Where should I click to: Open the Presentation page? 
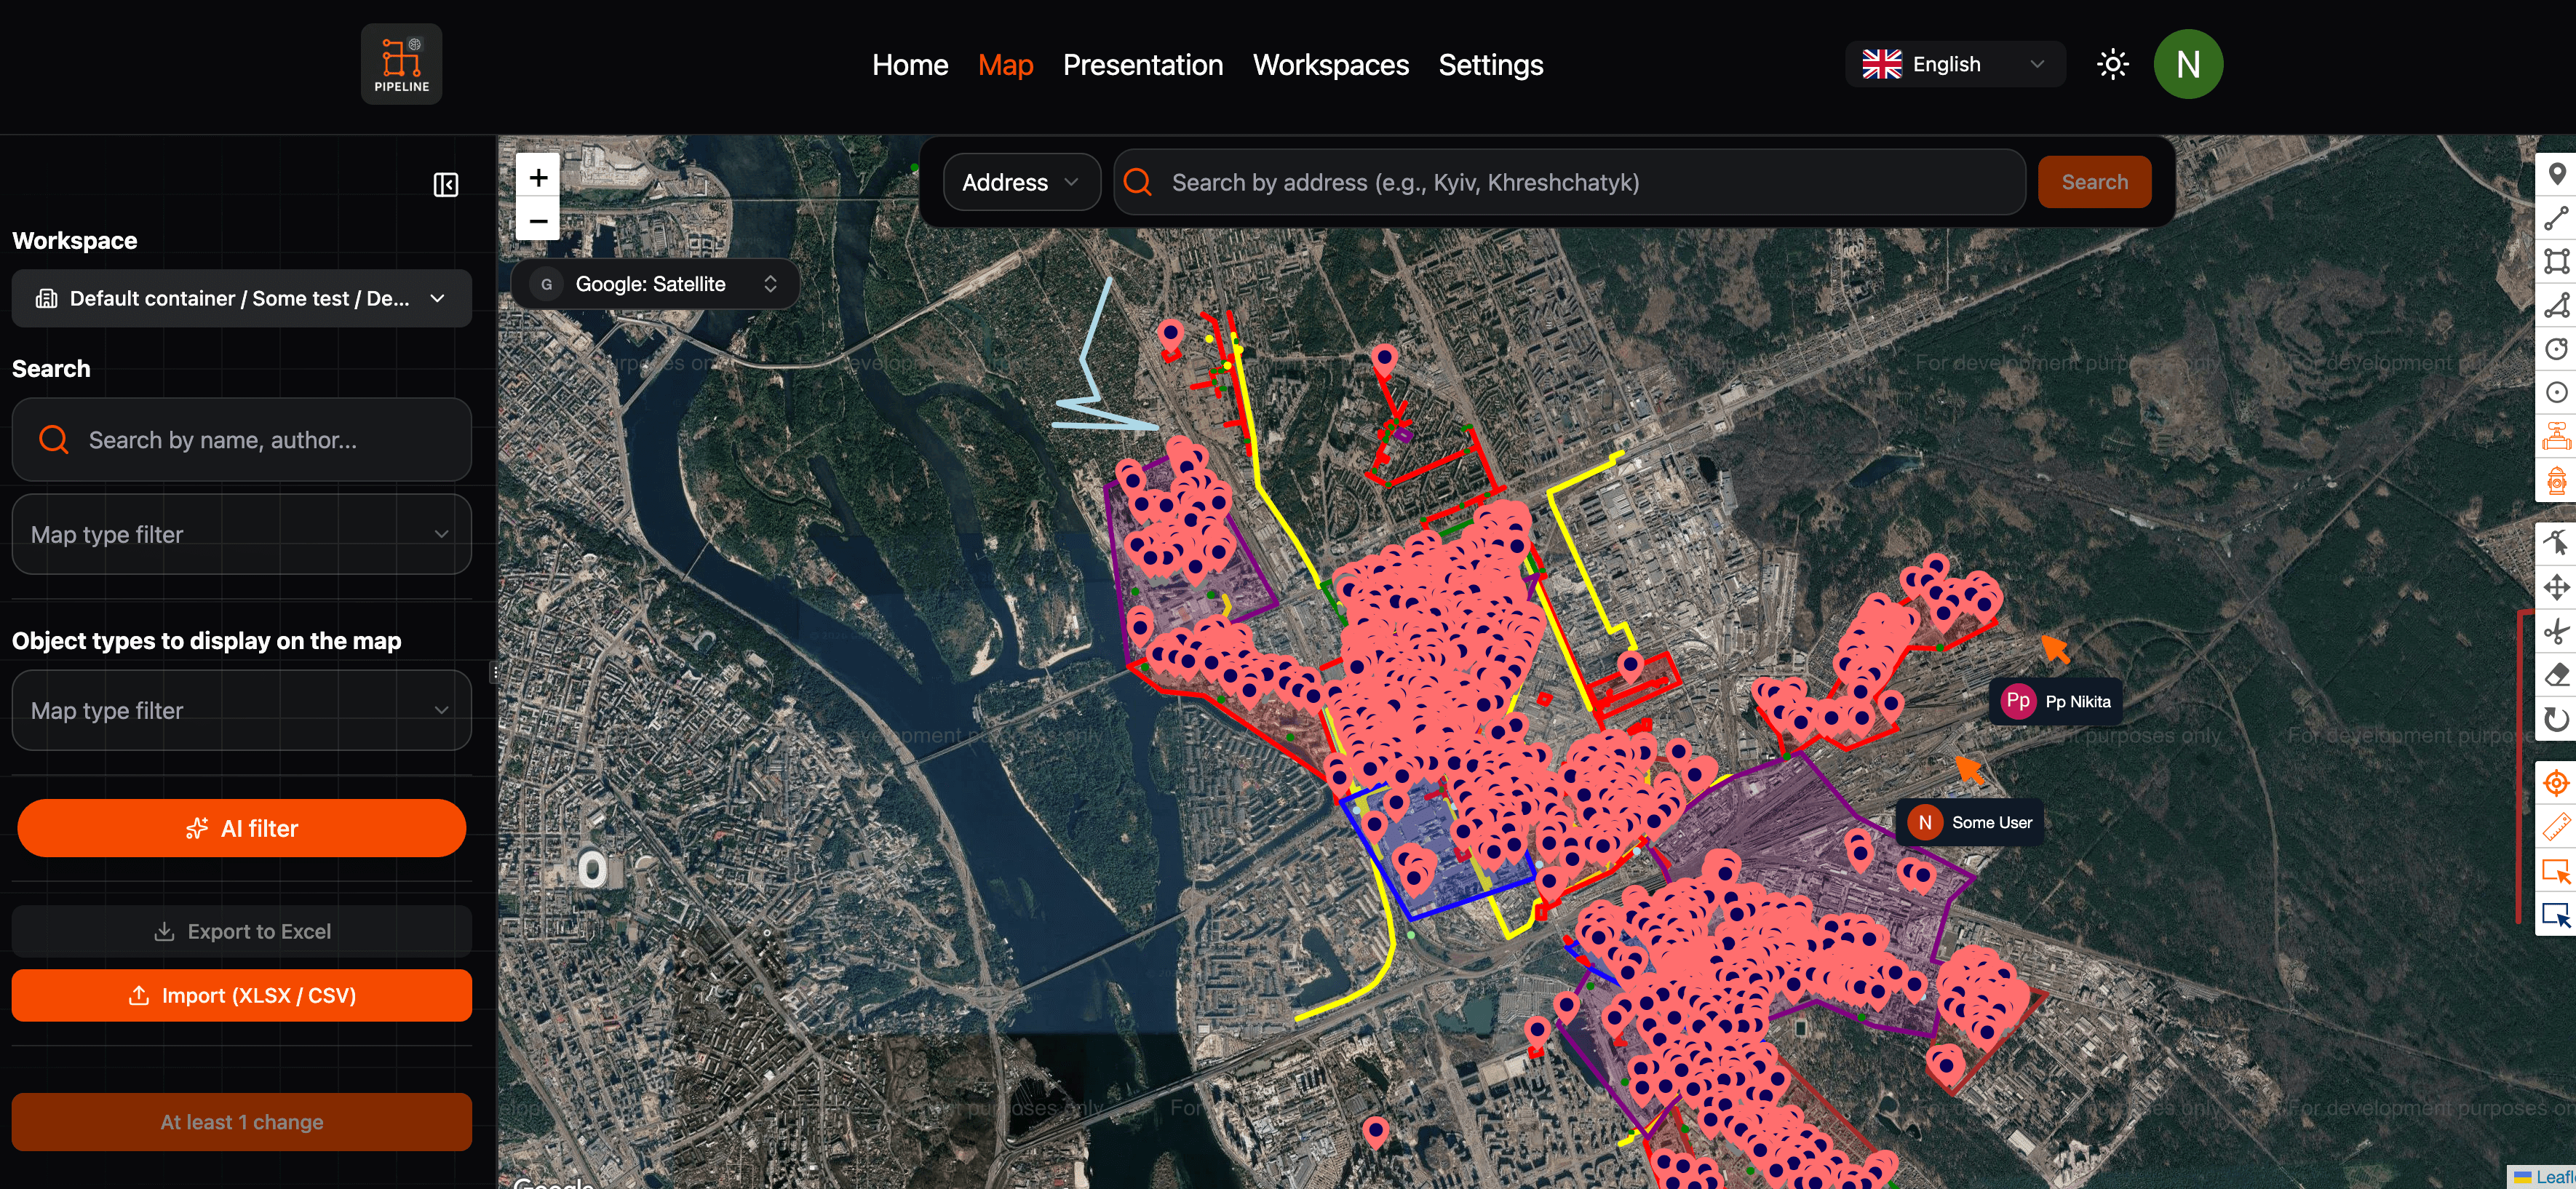pos(1143,65)
